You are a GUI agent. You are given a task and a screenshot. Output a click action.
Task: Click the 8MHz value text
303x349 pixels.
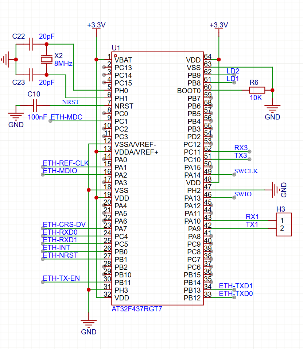click(x=63, y=64)
